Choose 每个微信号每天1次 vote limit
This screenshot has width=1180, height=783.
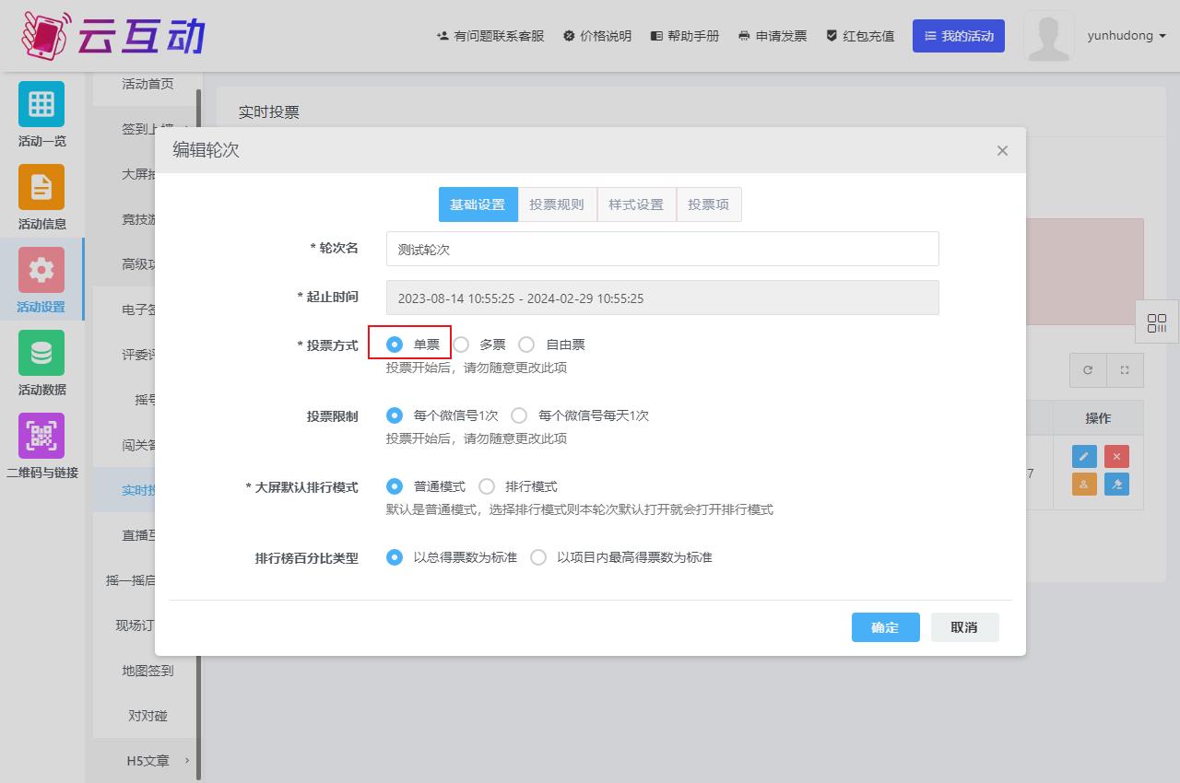coord(519,415)
